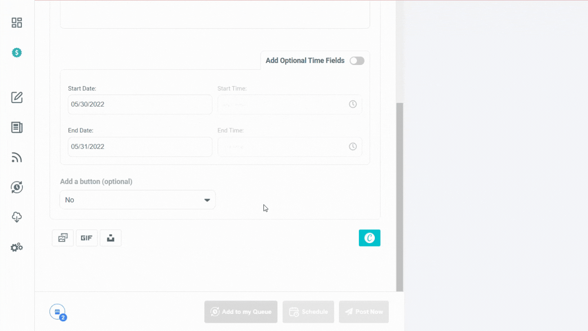Viewport: 588px width, 331px height.
Task: Open the GIF picker
Action: tap(87, 238)
